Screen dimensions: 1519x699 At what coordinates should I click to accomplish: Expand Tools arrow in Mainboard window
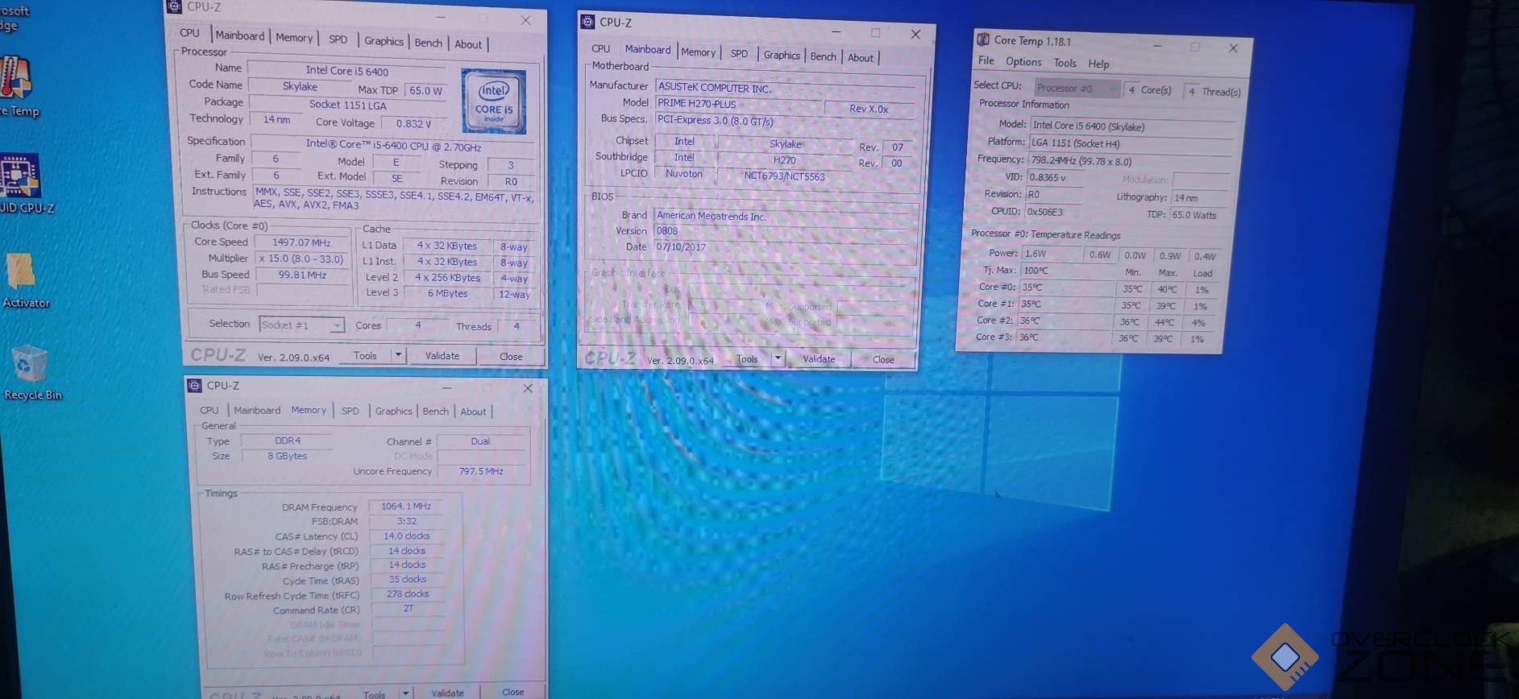coord(778,358)
